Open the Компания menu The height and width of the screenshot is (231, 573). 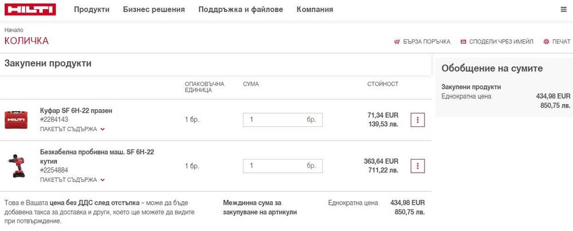click(315, 10)
